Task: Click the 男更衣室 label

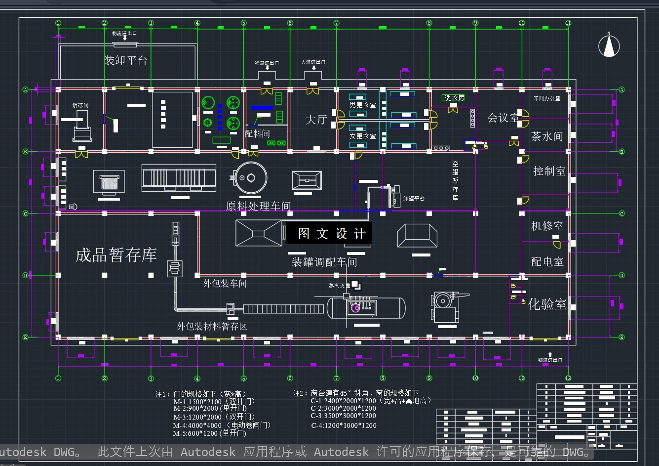Action: 363,105
